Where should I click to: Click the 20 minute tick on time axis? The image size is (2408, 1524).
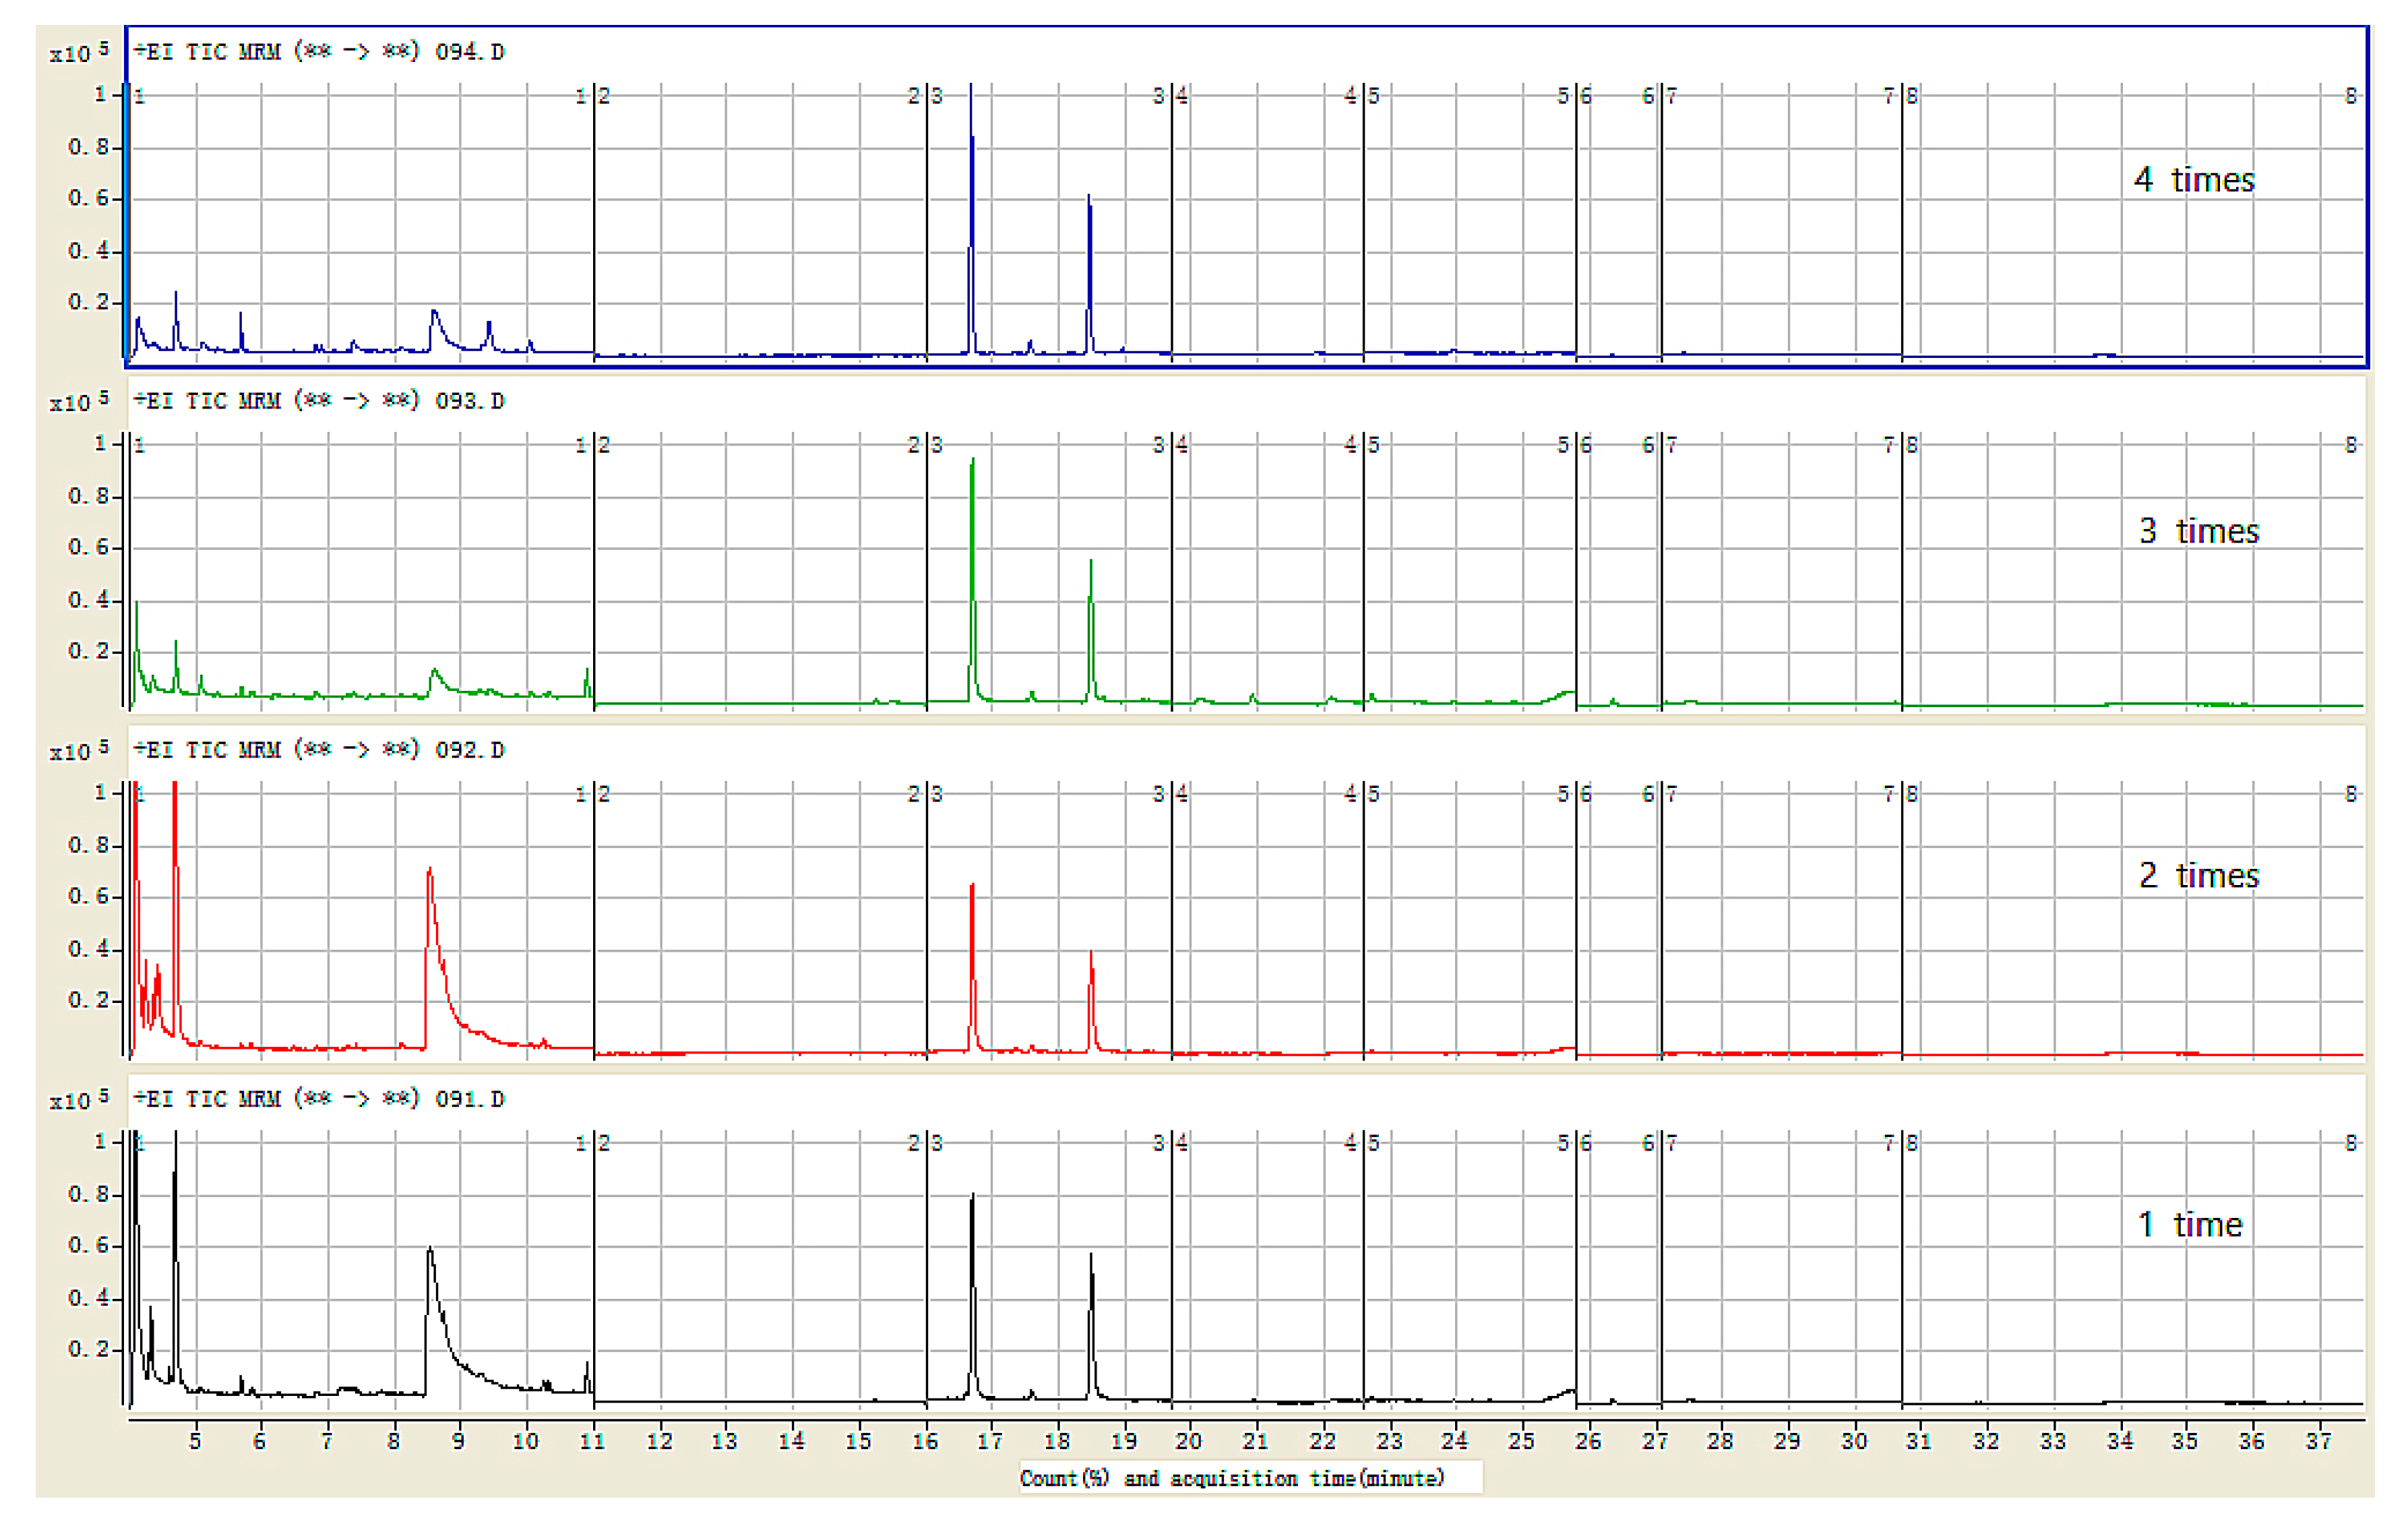tap(1188, 1441)
